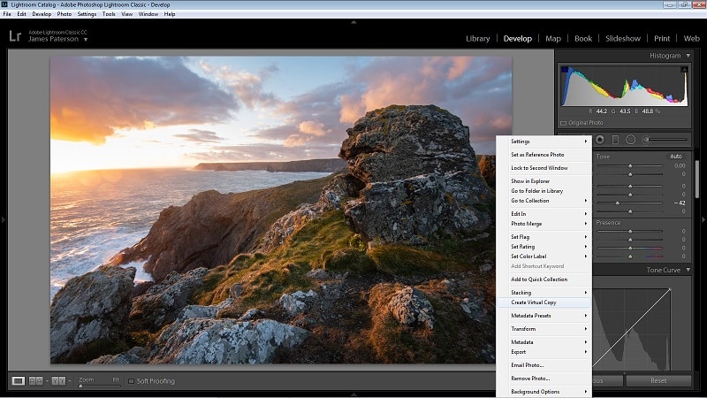Open Reference view options dropdown
Screen dimensions: 707x398
[47, 381]
